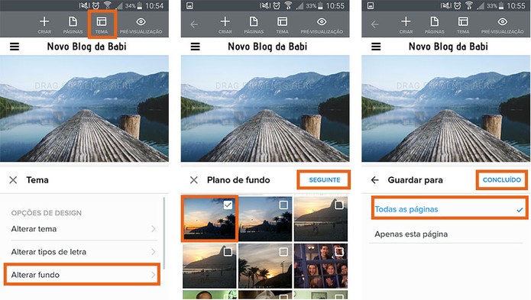Tap the orange-highlighted TEMA toolbar icon
Image resolution: width=531 pixels, height=300 pixels.
(102, 24)
